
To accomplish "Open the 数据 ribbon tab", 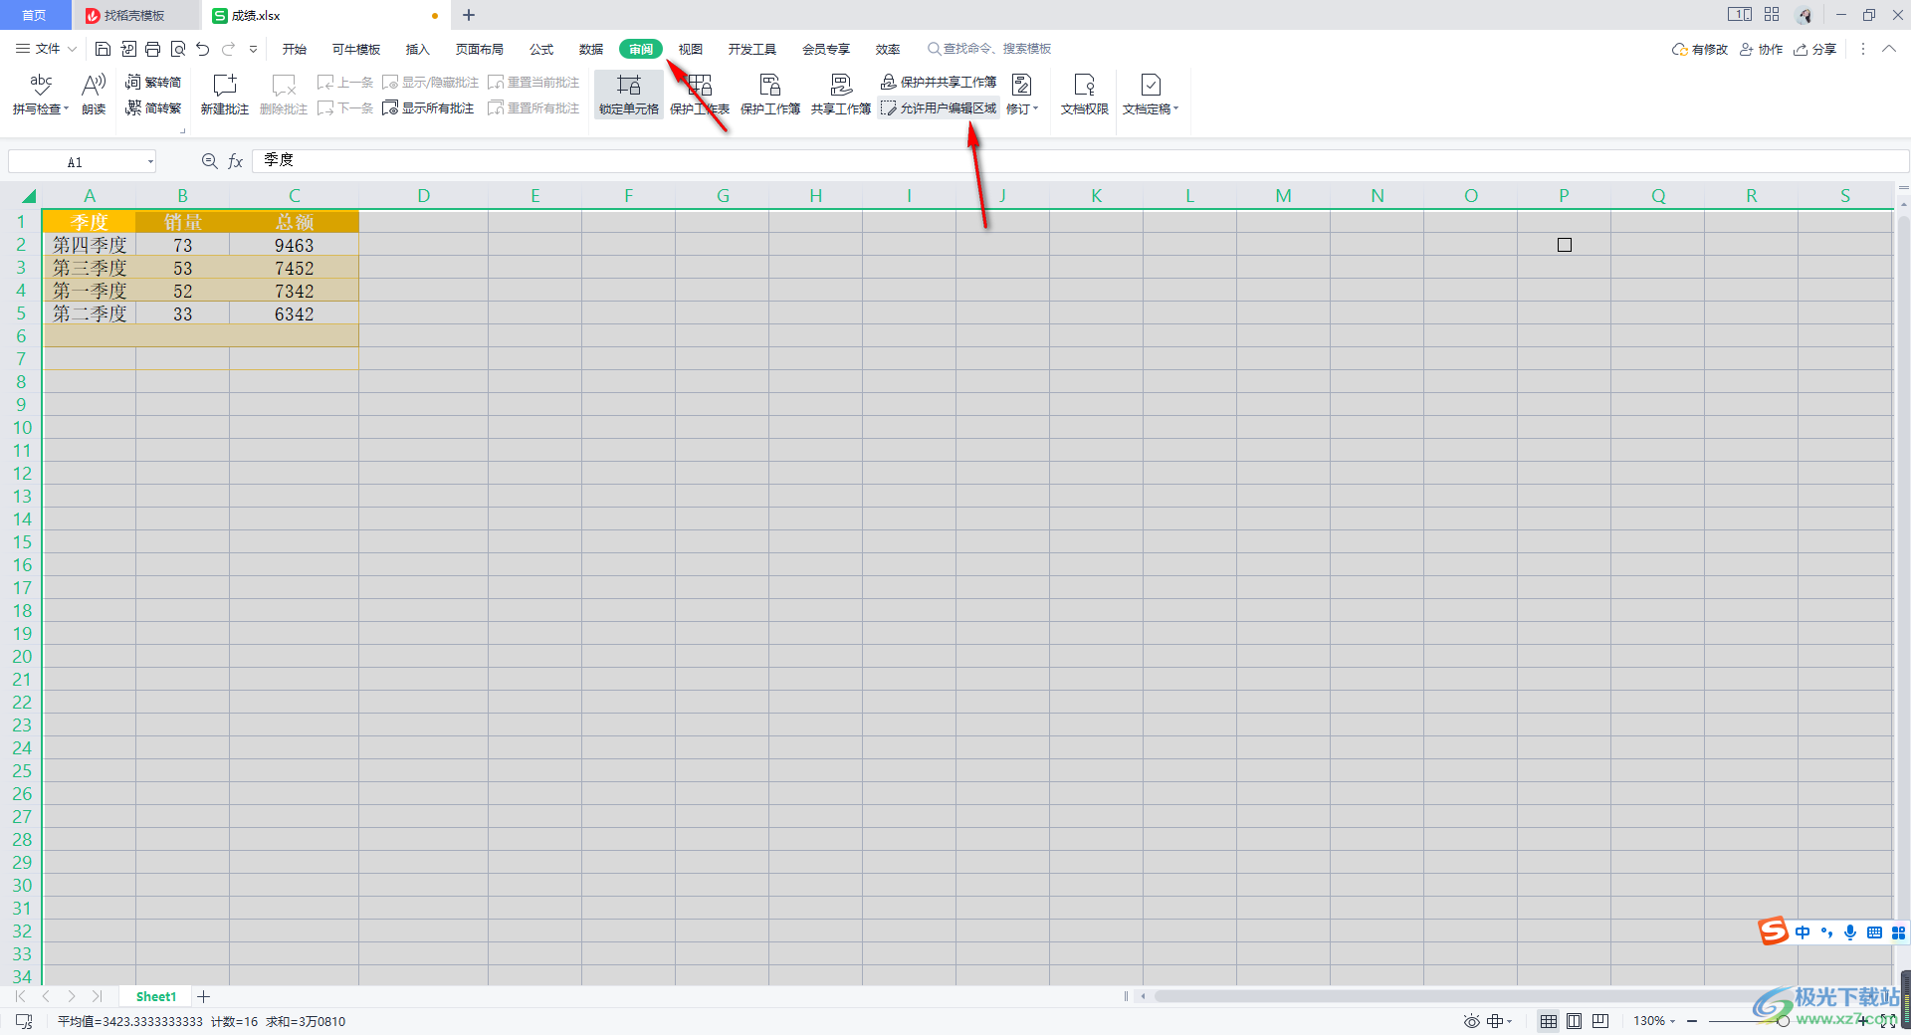I will tap(591, 49).
